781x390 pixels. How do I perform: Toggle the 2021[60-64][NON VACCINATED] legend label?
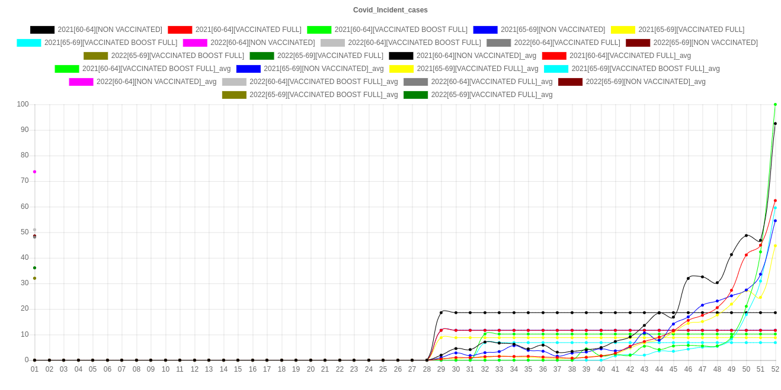click(x=110, y=30)
